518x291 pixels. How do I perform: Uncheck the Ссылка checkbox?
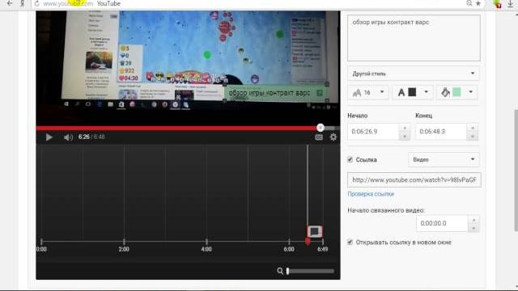[x=350, y=160]
